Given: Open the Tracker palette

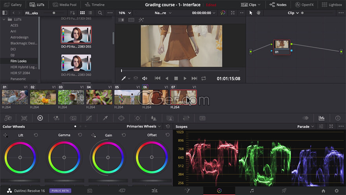Looking at the screenshot, I should point(138,118).
